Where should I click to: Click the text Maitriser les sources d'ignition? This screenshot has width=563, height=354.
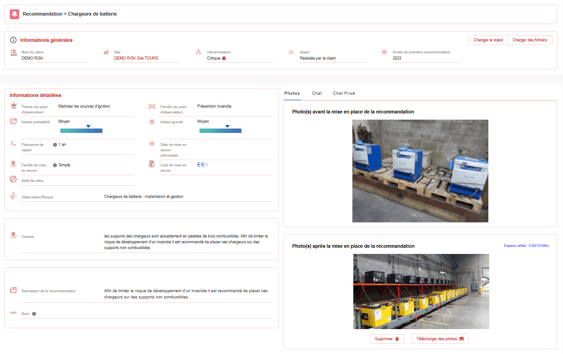84,106
